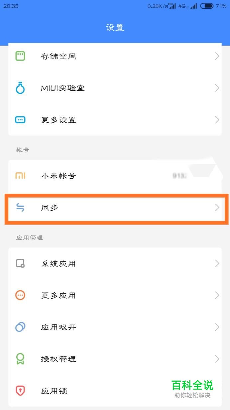
Task: Open the 更多应用 list entry
Action: click(x=58, y=295)
